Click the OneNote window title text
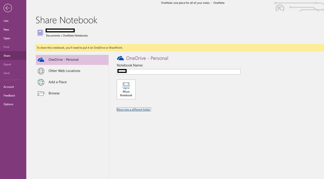 click(x=193, y=3)
